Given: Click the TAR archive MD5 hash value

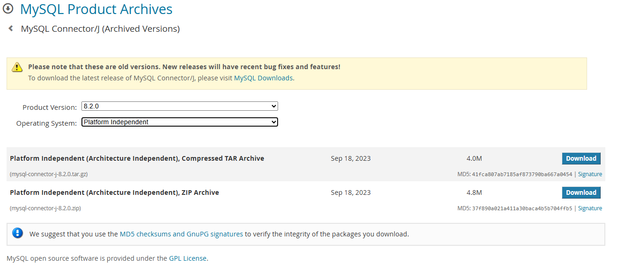Looking at the screenshot, I should [522, 174].
